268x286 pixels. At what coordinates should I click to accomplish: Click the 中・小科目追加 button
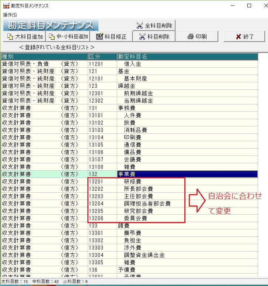tap(68, 36)
